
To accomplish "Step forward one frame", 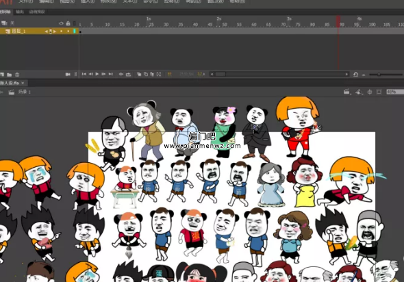I will coord(103,74).
